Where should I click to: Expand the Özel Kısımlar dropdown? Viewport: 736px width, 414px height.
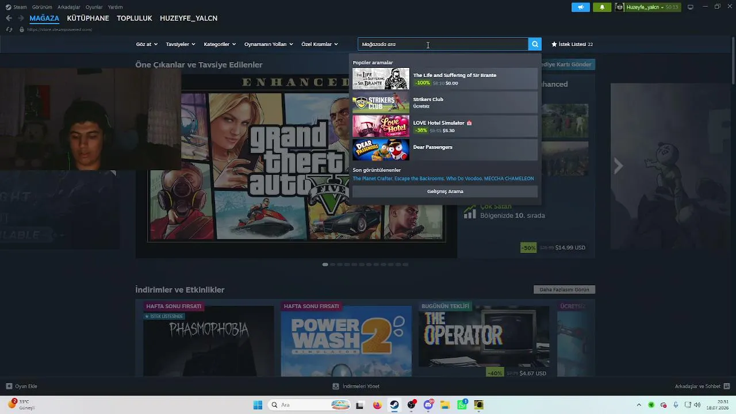[x=320, y=44]
